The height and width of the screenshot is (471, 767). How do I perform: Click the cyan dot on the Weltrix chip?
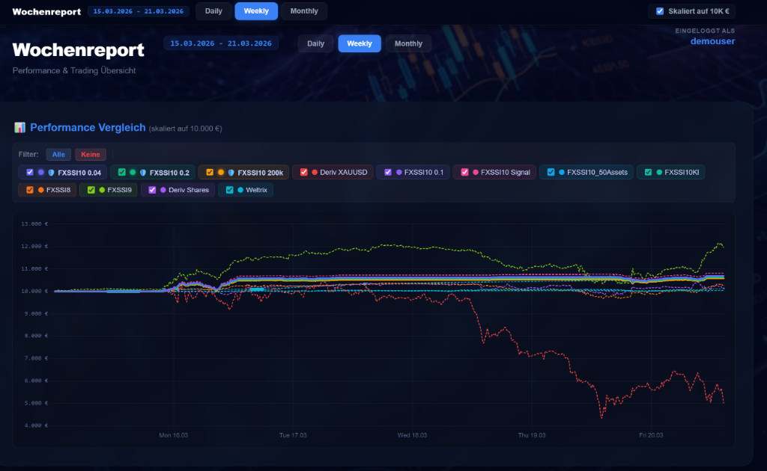click(x=240, y=189)
